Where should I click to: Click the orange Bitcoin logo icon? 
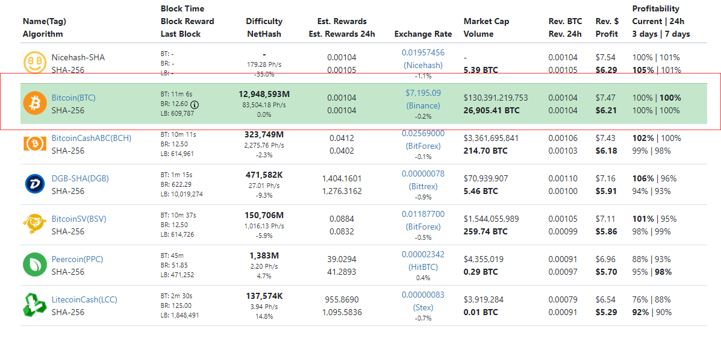coord(35,104)
